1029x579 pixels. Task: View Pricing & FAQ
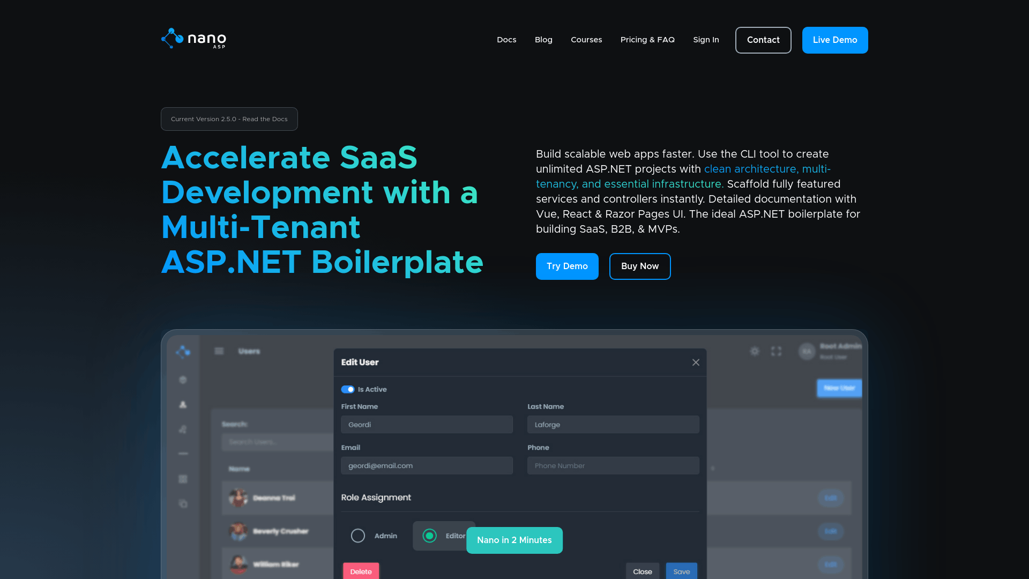(x=647, y=40)
